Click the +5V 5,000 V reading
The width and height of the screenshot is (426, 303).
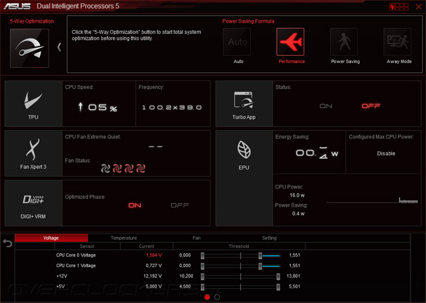(x=154, y=286)
